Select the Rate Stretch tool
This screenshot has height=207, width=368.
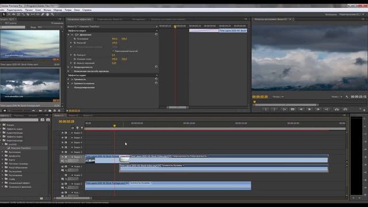23,14
